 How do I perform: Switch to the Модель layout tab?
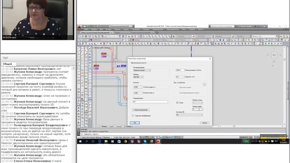(104, 126)
